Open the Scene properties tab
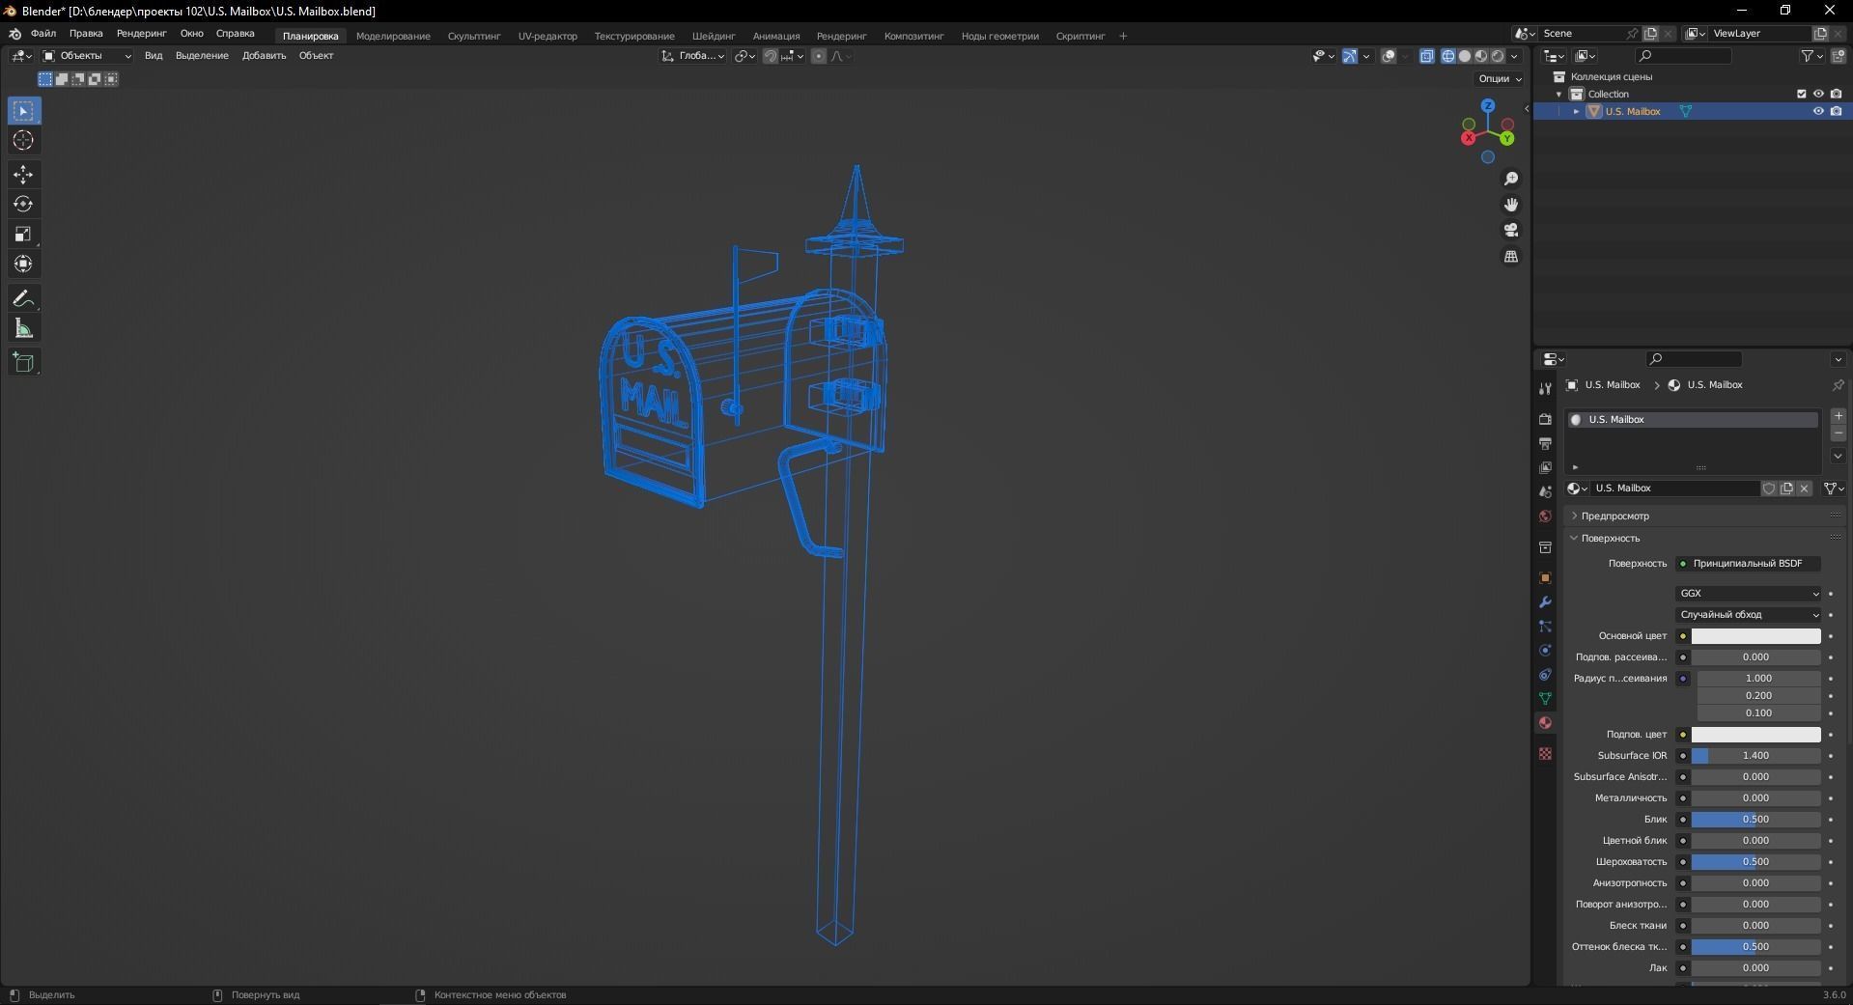 [x=1545, y=491]
